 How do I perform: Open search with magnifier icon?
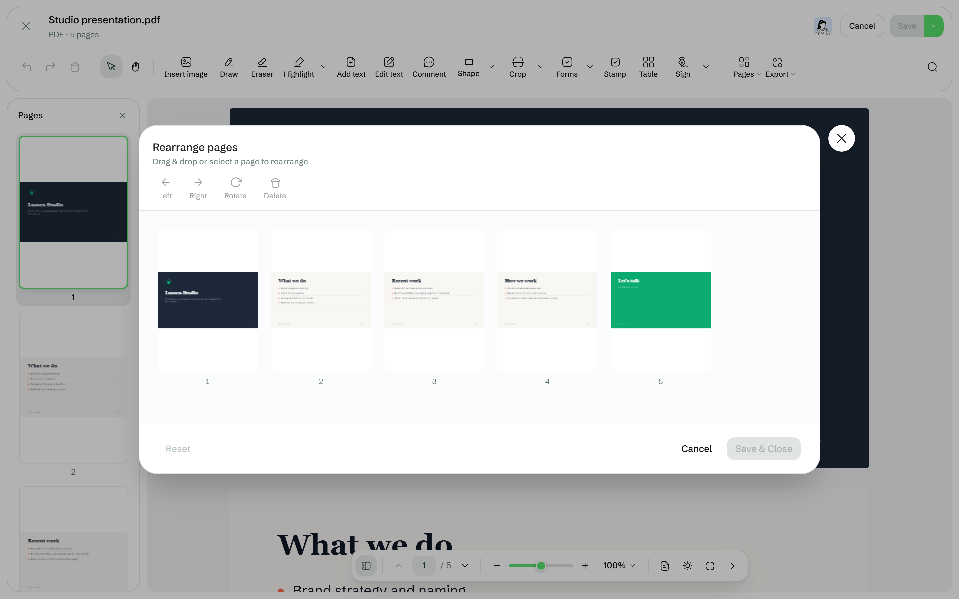932,67
